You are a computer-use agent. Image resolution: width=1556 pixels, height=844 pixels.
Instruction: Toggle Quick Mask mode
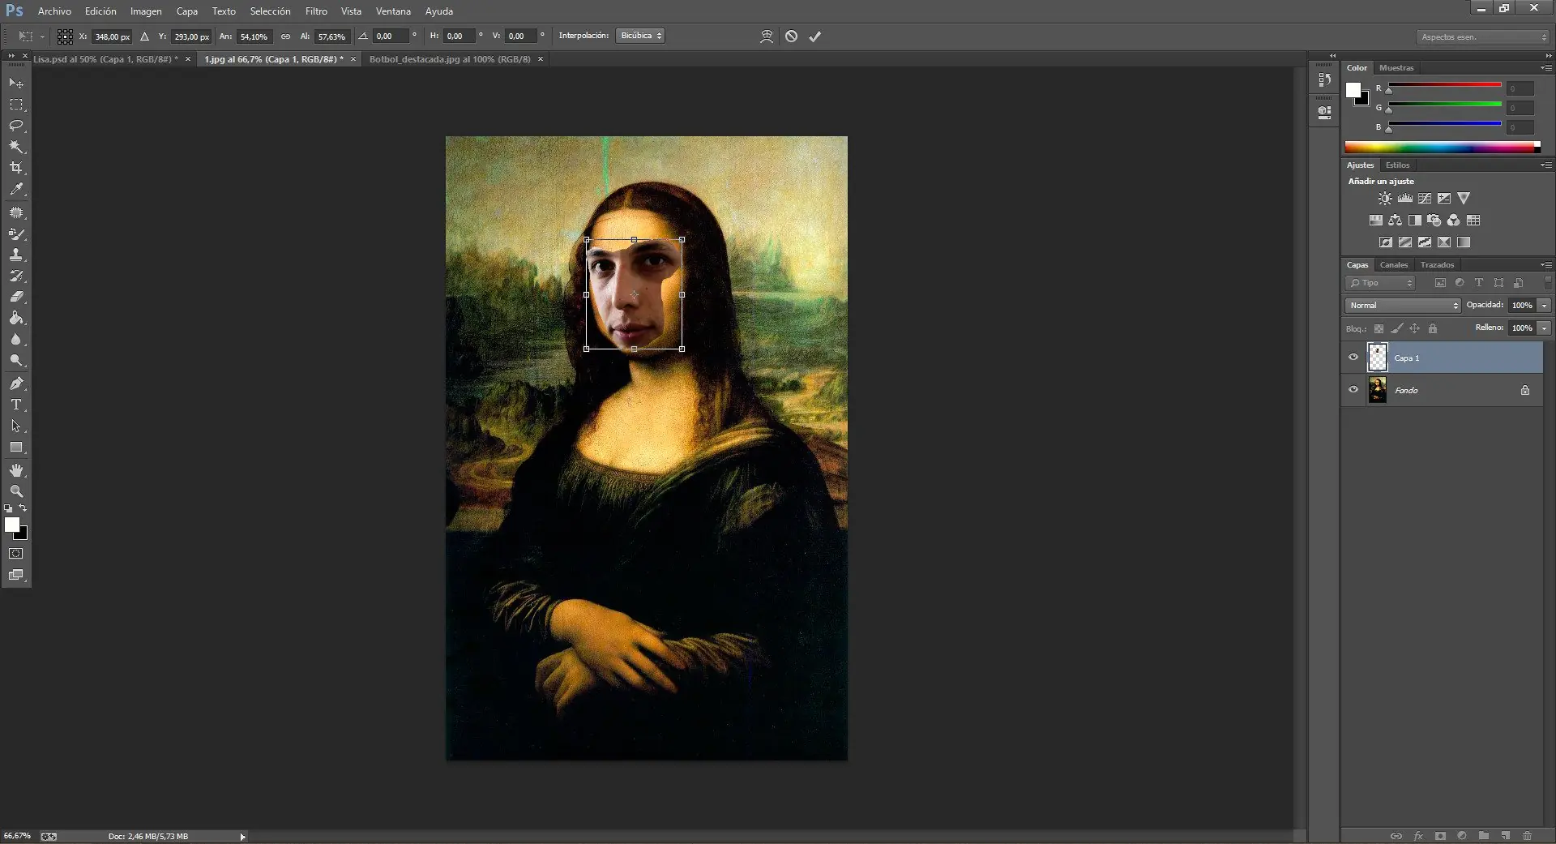(x=16, y=554)
